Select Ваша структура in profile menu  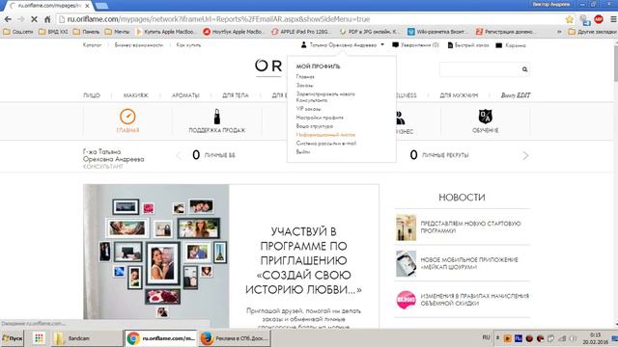315,126
